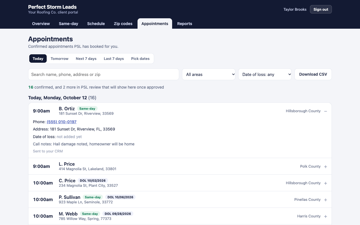Viewport: 360px width, 225px height.
Task: Open the Reports tab
Action: [184, 24]
